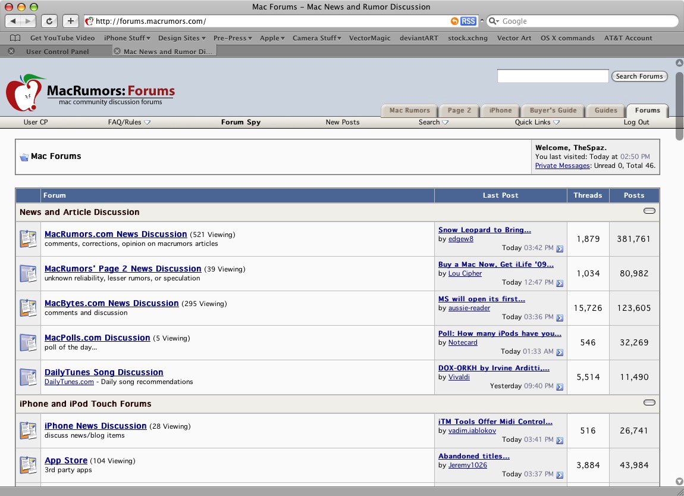Click the scrollbar down arrow
The height and width of the screenshot is (496, 684).
pos(679,481)
